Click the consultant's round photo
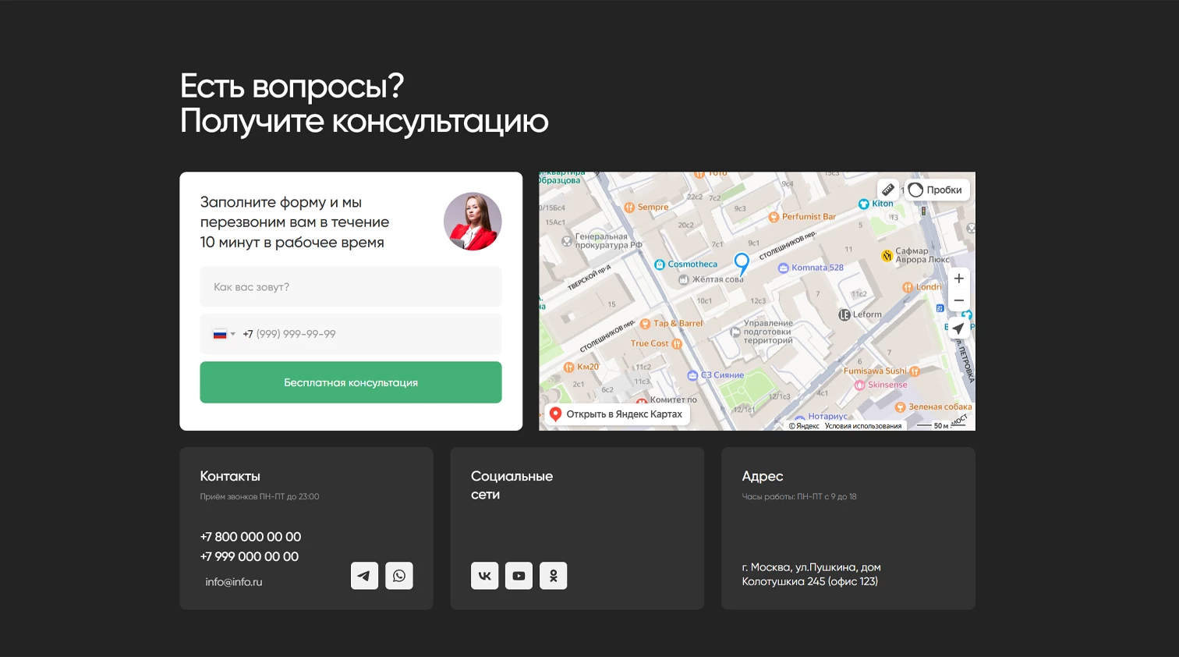 (473, 222)
